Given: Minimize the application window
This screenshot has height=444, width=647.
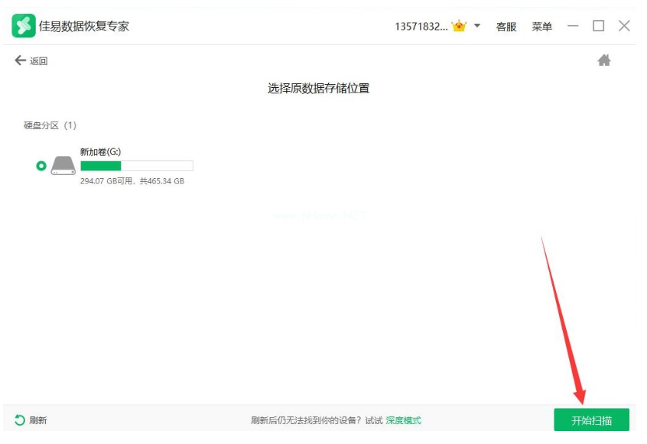Looking at the screenshot, I should [x=573, y=26].
